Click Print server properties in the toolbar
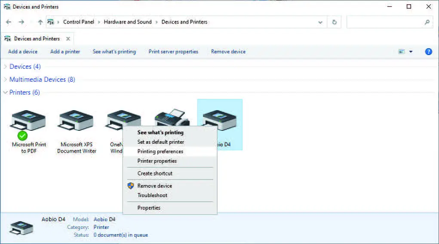Screen dimensions: 439x244 [x=173, y=52]
